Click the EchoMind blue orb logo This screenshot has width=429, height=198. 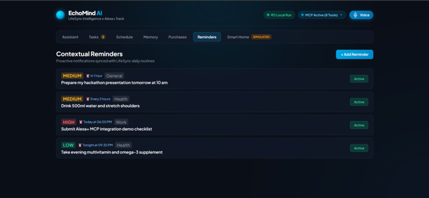click(x=60, y=15)
